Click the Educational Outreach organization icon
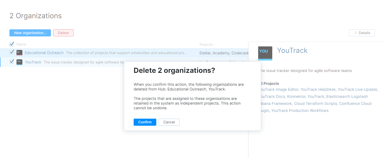 click(x=19, y=53)
